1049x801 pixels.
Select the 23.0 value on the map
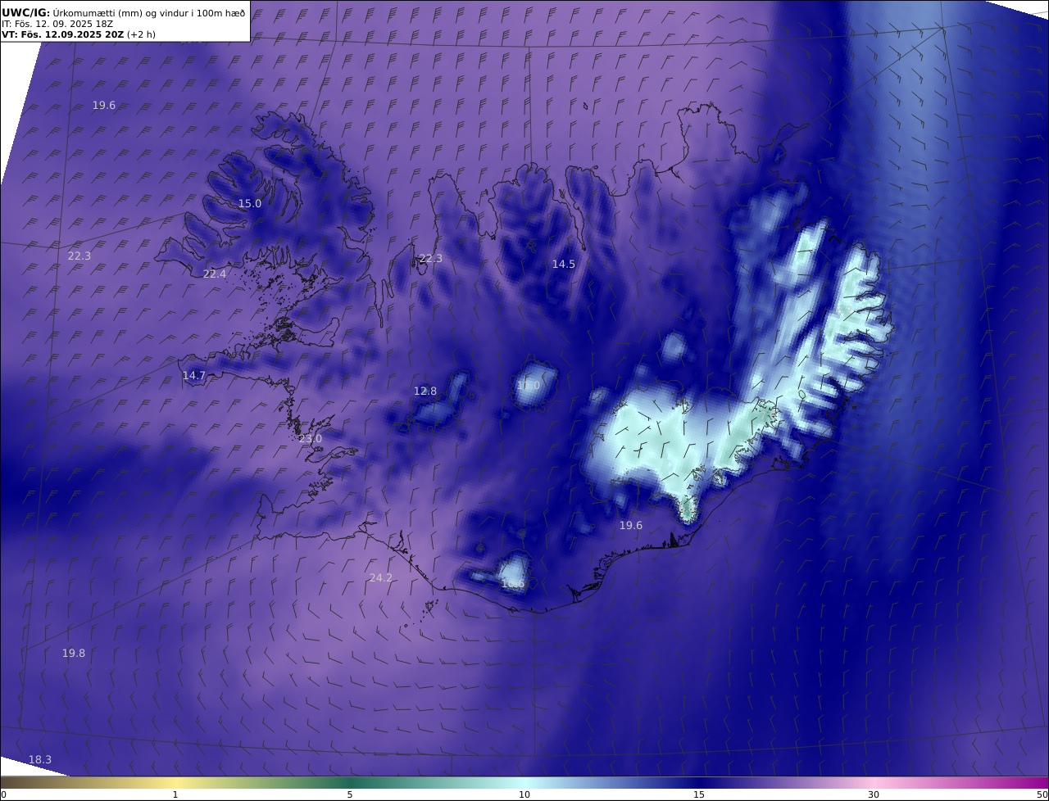pyautogui.click(x=311, y=439)
